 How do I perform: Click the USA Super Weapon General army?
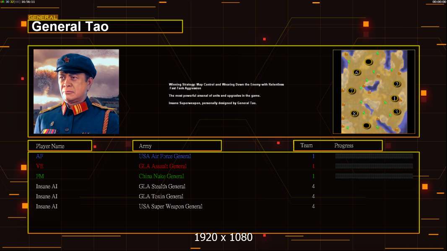point(171,206)
